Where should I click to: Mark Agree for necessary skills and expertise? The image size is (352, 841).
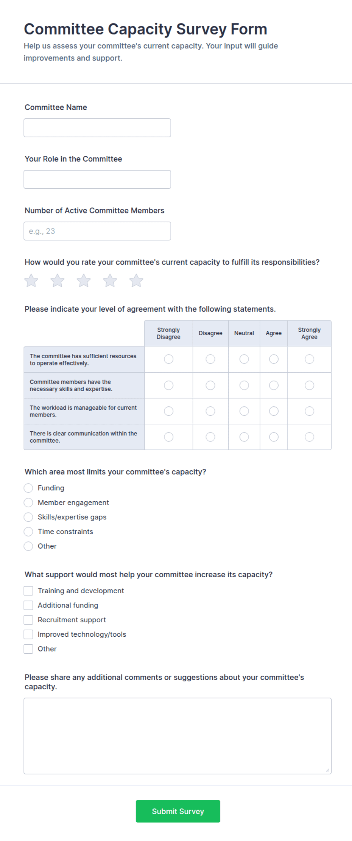pyautogui.click(x=274, y=385)
